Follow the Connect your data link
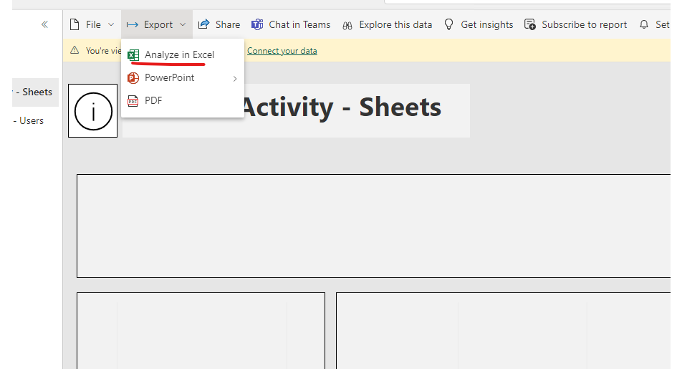677x369 pixels. coord(282,51)
